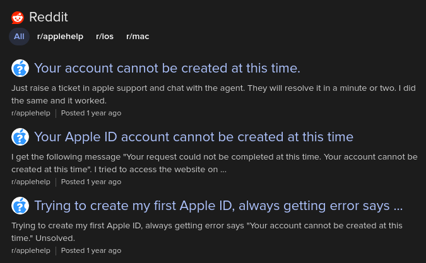
Task: Click "Posted 1 year ago" under the second post
Action: point(91,182)
